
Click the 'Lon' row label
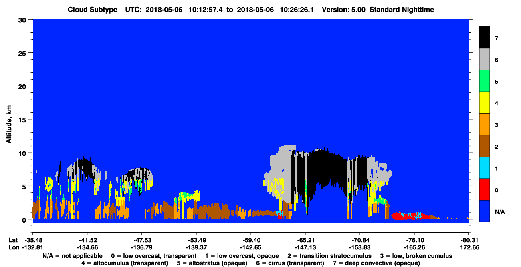(x=13, y=247)
